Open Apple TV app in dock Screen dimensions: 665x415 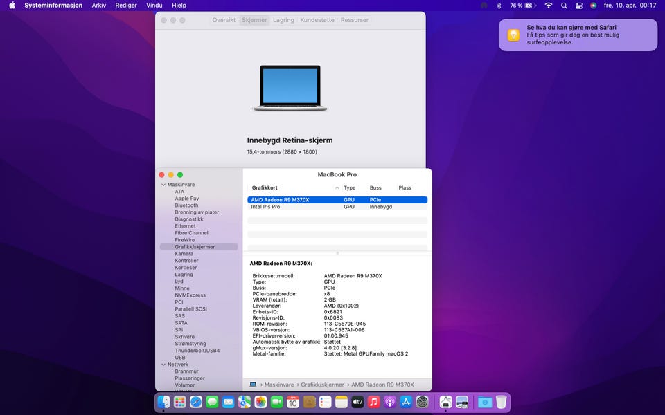(357, 401)
